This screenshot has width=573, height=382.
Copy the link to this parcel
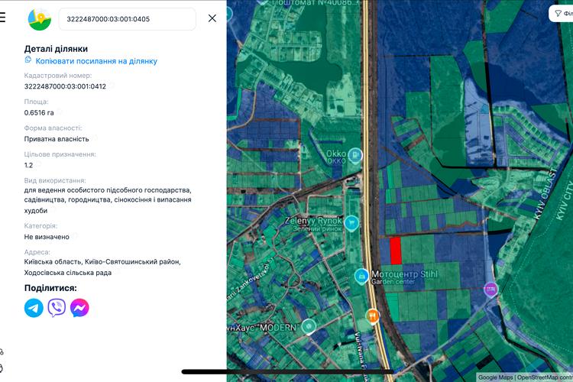[x=96, y=61]
